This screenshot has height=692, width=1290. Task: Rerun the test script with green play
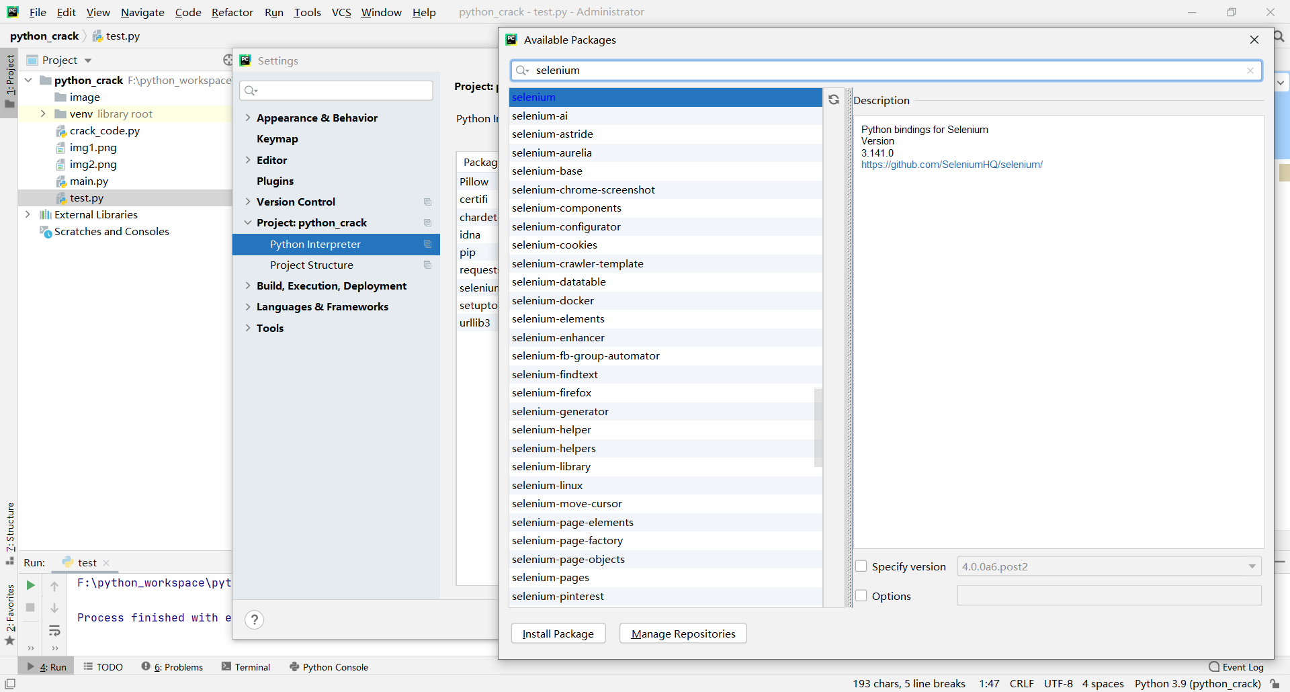tap(30, 585)
